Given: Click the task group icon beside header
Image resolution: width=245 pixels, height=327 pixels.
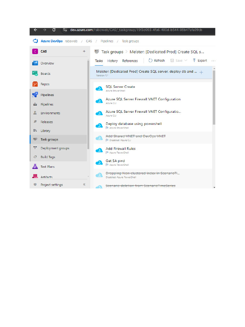Looking at the screenshot, I should (x=97, y=51).
